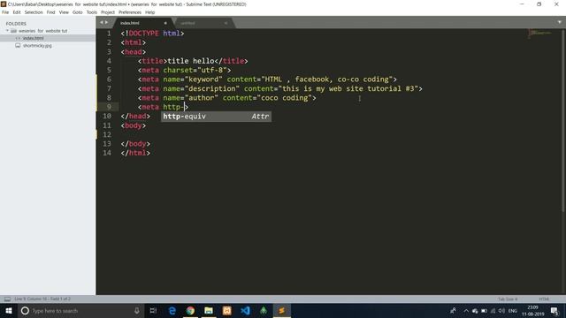Open the File menu
The height and width of the screenshot is (318, 566).
pyautogui.click(x=5, y=12)
